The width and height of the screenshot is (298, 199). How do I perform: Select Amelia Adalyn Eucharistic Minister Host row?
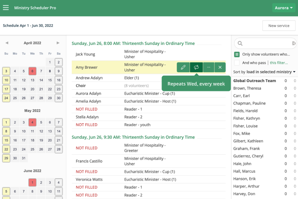(149, 101)
